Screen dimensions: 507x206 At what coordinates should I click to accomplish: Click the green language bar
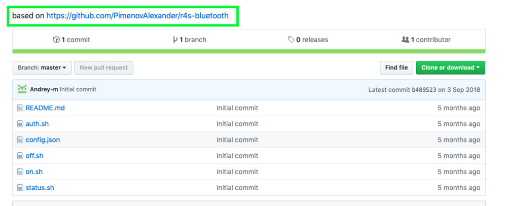[x=248, y=51]
